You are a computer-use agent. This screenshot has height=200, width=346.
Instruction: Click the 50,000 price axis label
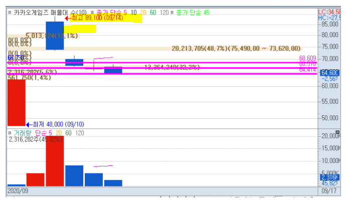330,118
